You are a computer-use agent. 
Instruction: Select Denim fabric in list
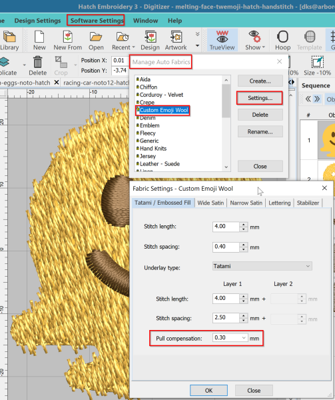tap(147, 118)
